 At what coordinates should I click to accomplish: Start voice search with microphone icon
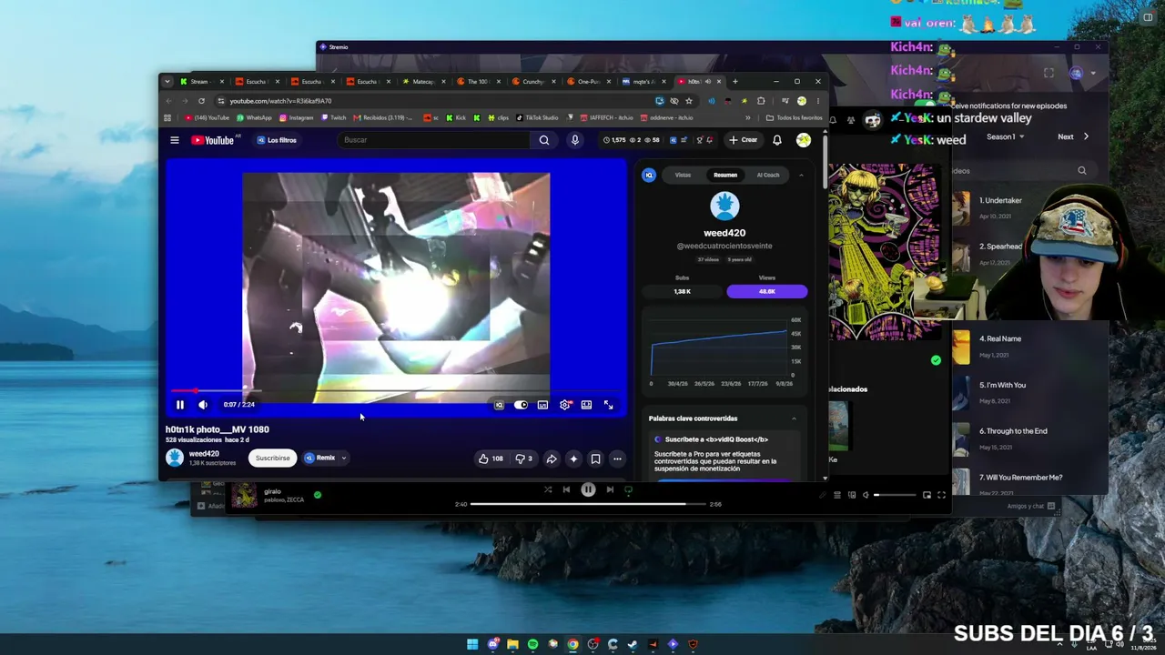[x=574, y=140]
